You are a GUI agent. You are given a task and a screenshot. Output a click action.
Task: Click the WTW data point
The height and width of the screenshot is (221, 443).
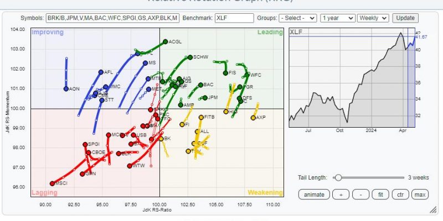[130, 166]
